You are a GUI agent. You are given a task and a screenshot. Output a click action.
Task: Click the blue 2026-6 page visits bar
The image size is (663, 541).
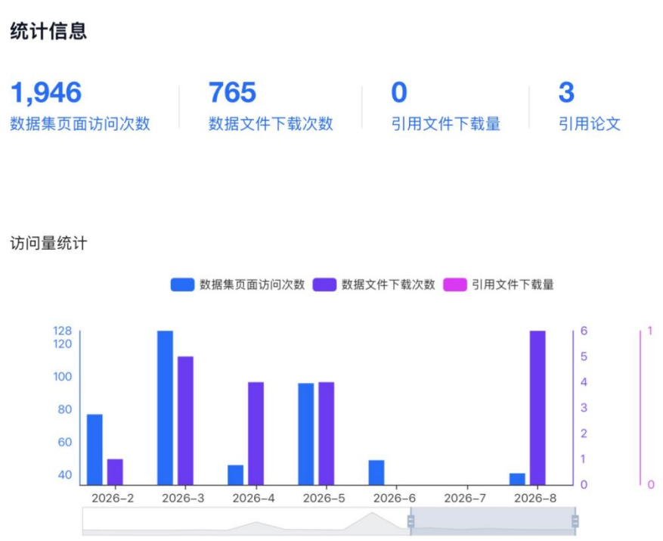tap(376, 472)
